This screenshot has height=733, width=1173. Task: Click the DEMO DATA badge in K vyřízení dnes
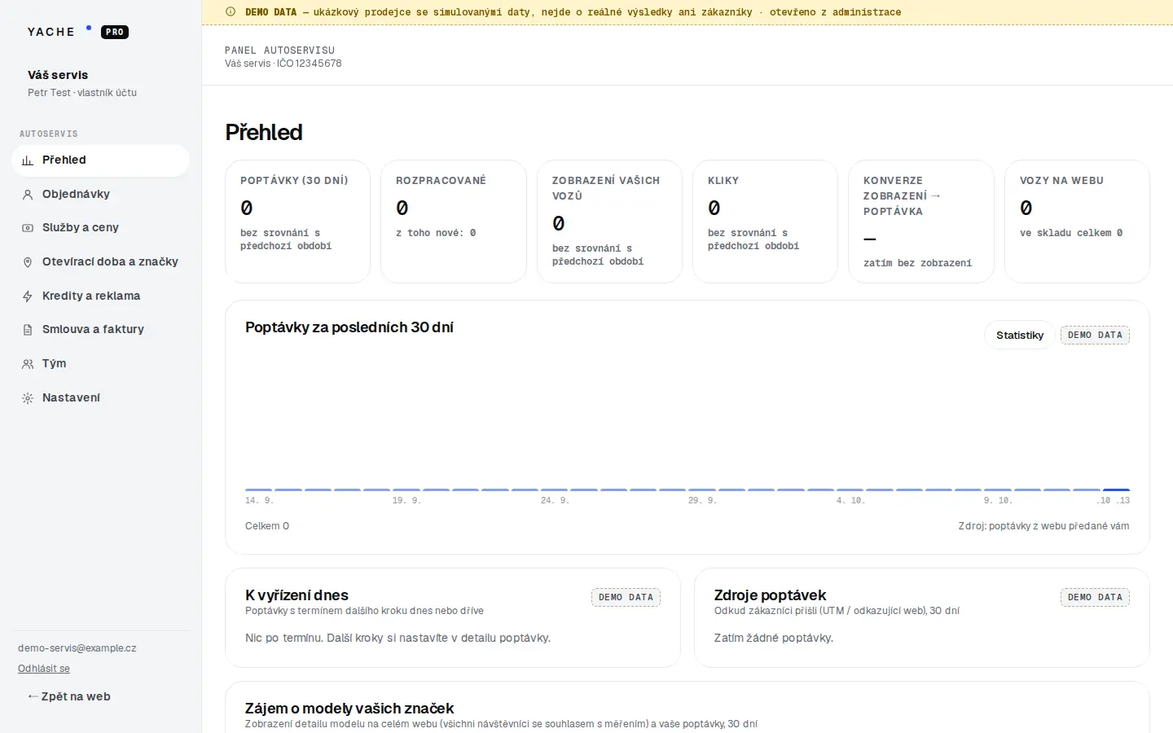pos(626,598)
